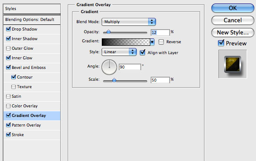Screen dimensions: 256x161
Task: Enable the Outer Glow checkbox
Action: point(8,48)
